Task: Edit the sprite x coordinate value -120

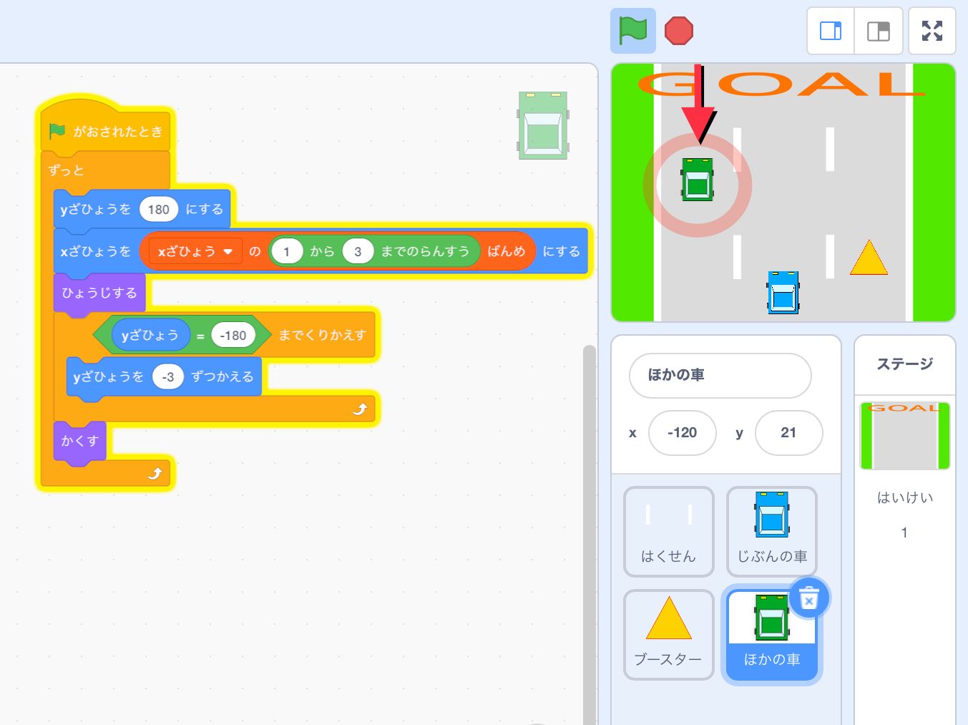Action: (682, 433)
